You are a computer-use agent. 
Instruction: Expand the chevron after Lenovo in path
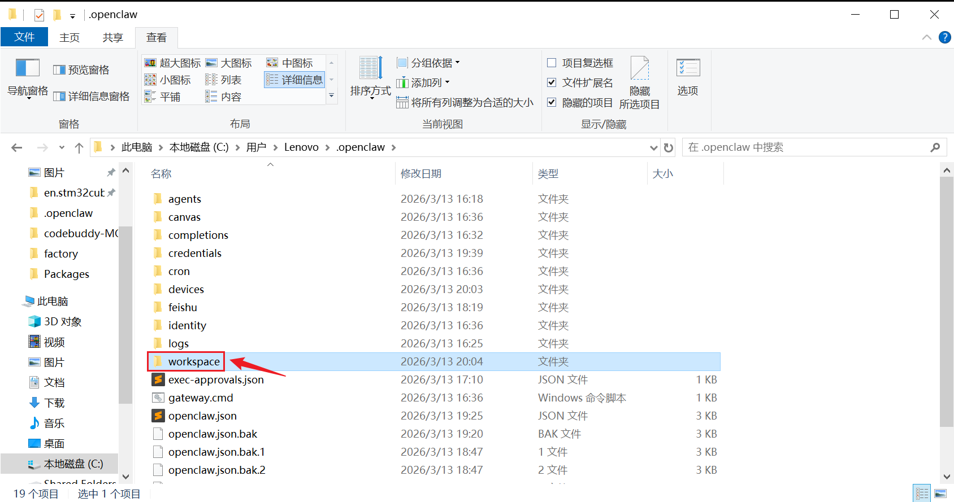(327, 147)
